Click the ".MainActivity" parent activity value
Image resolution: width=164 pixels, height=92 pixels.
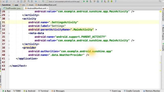click(x=82, y=30)
